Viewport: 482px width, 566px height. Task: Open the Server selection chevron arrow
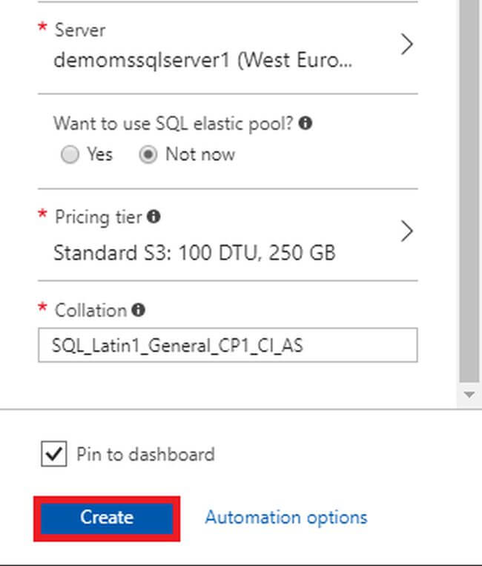pyautogui.click(x=406, y=45)
